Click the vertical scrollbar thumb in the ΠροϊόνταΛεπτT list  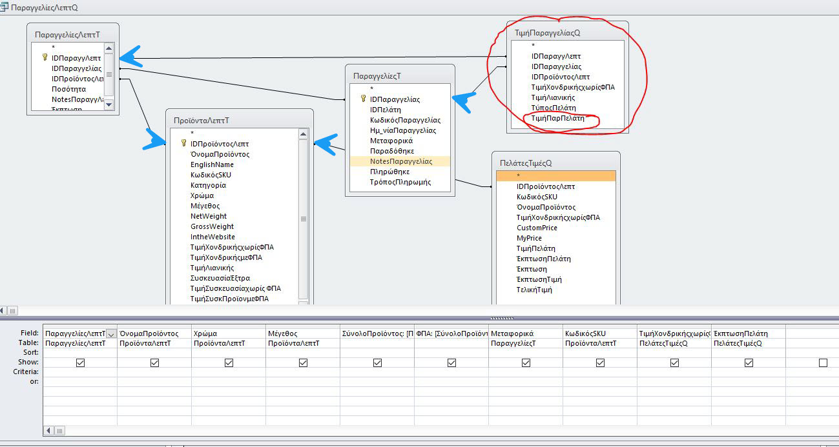click(304, 219)
